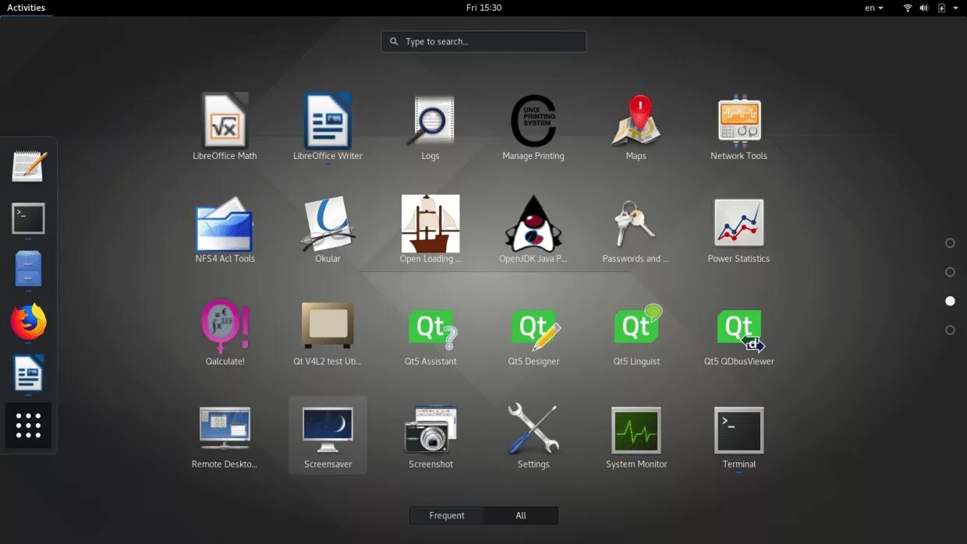Viewport: 967px width, 544px height.
Task: Toggle the Show Applications grid button
Action: (29, 426)
